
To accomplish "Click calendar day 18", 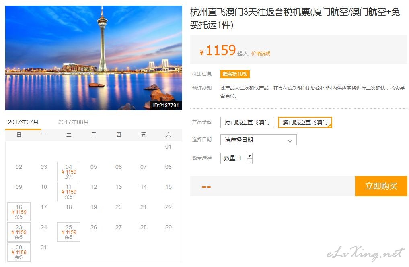I will [69, 207].
